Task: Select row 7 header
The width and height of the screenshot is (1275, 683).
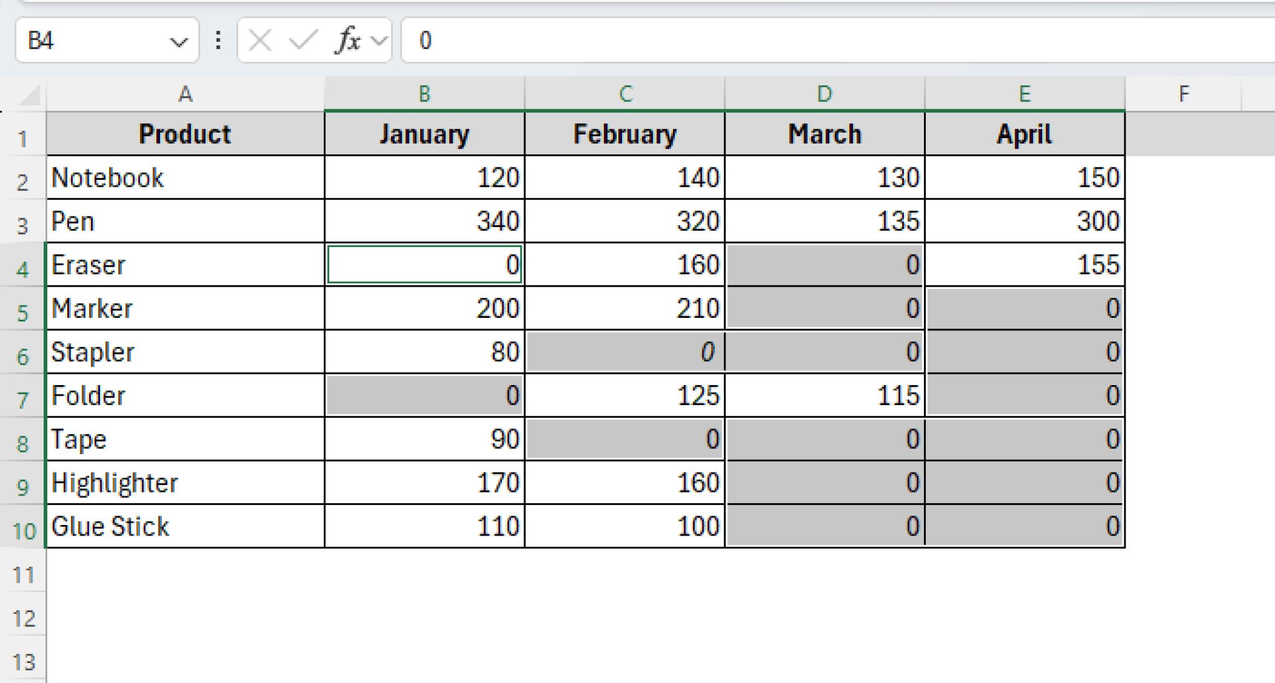Action: tap(25, 396)
